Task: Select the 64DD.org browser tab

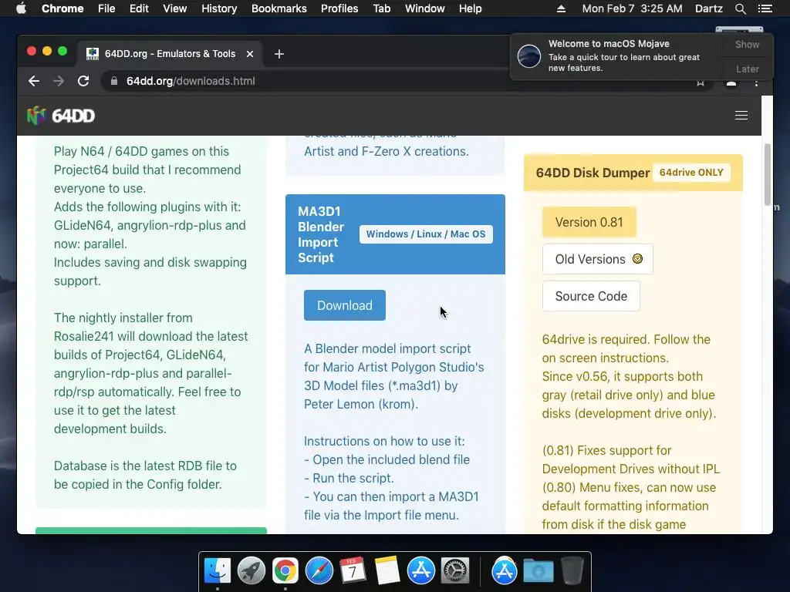Action: tap(170, 54)
